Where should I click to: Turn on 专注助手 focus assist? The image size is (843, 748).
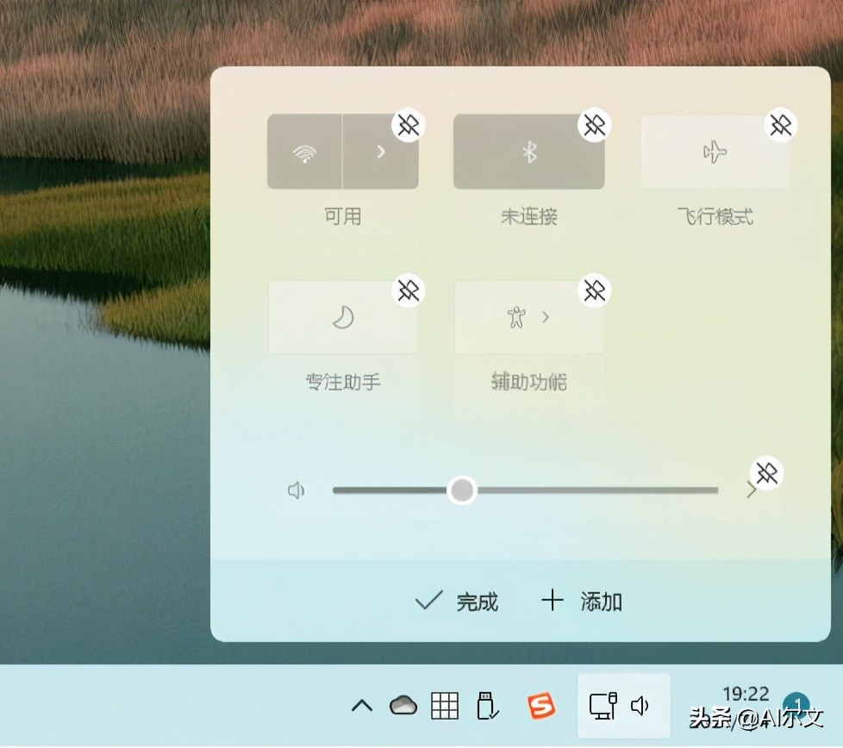click(x=343, y=317)
